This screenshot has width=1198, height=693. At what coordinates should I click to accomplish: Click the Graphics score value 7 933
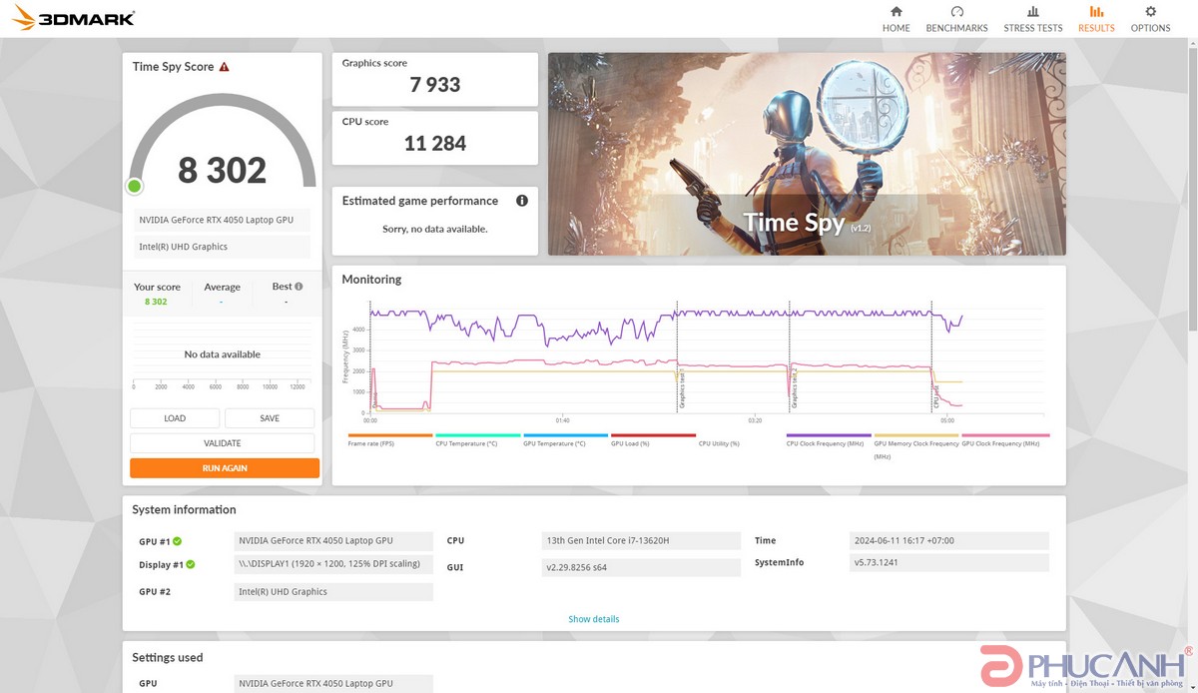(435, 85)
